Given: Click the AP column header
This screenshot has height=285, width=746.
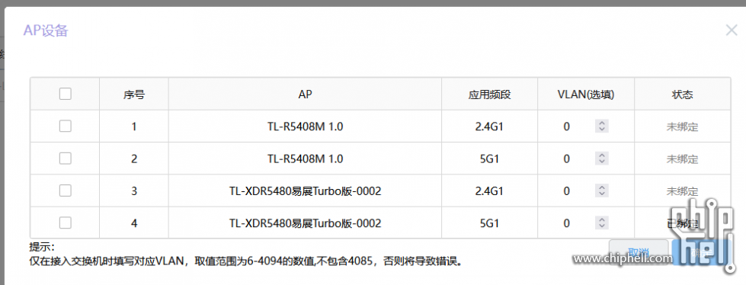Looking at the screenshot, I should 305,94.
